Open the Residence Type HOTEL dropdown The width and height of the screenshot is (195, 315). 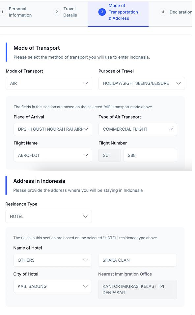(x=49, y=216)
